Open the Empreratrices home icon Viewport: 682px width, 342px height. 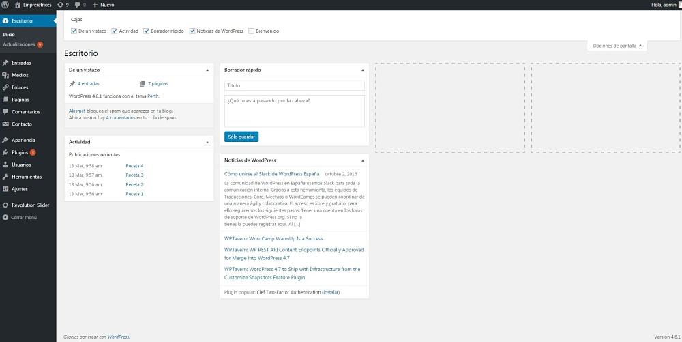[x=18, y=5]
